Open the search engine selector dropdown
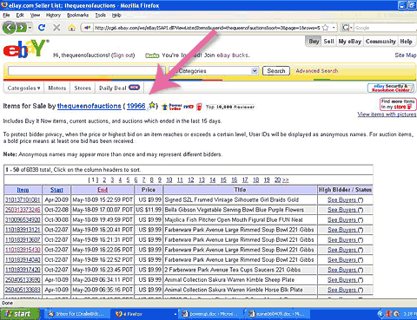Image resolution: width=417 pixels, height=320 pixels. 351,28
